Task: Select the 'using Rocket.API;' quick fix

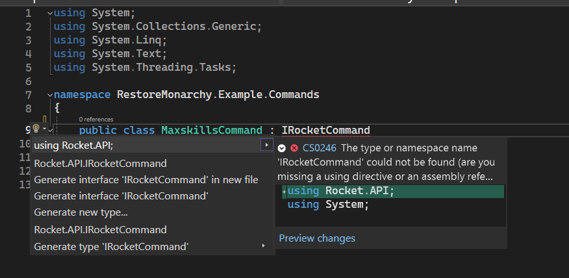Action: point(78,145)
